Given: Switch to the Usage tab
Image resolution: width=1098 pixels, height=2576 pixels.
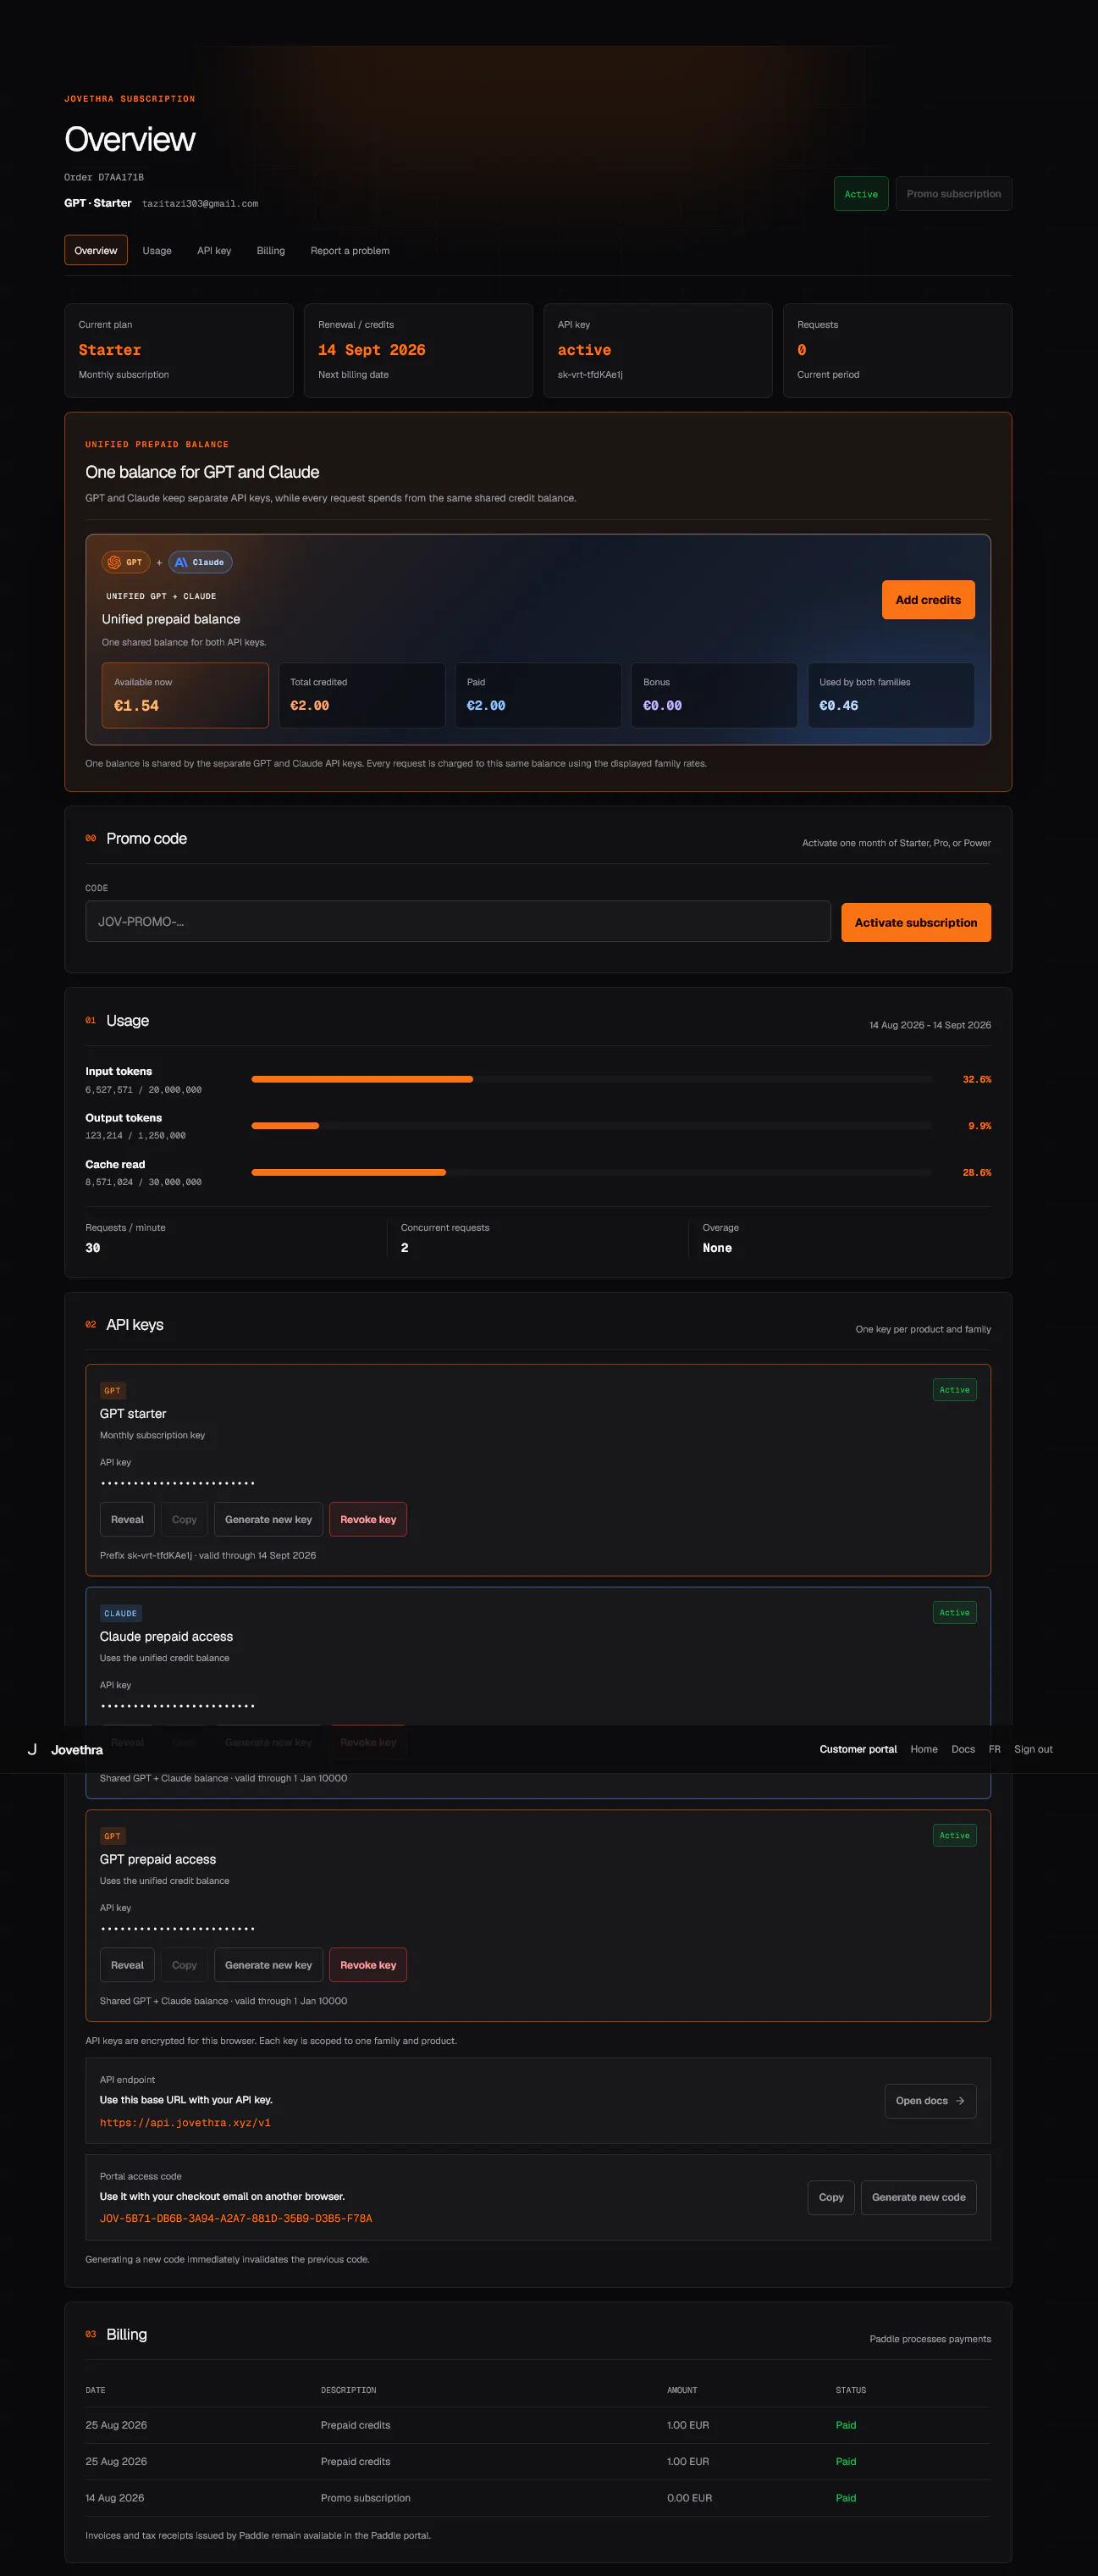Looking at the screenshot, I should point(157,250).
